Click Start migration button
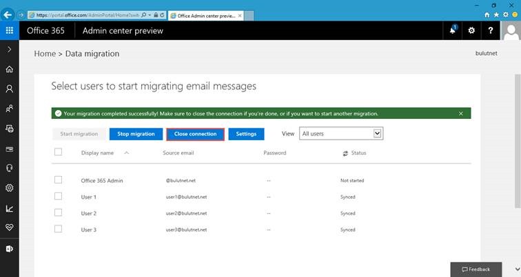Viewport: 521px width, 277px height. point(79,134)
